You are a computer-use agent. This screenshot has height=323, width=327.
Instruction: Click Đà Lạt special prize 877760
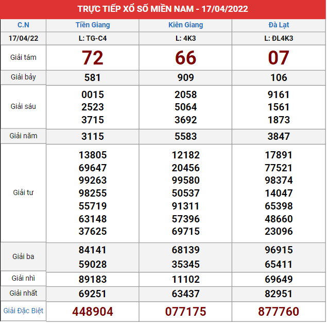(279, 312)
